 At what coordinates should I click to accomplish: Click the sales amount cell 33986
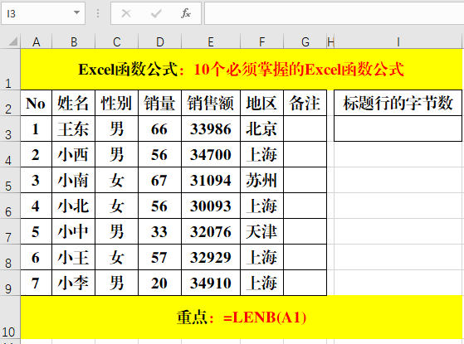click(211, 128)
